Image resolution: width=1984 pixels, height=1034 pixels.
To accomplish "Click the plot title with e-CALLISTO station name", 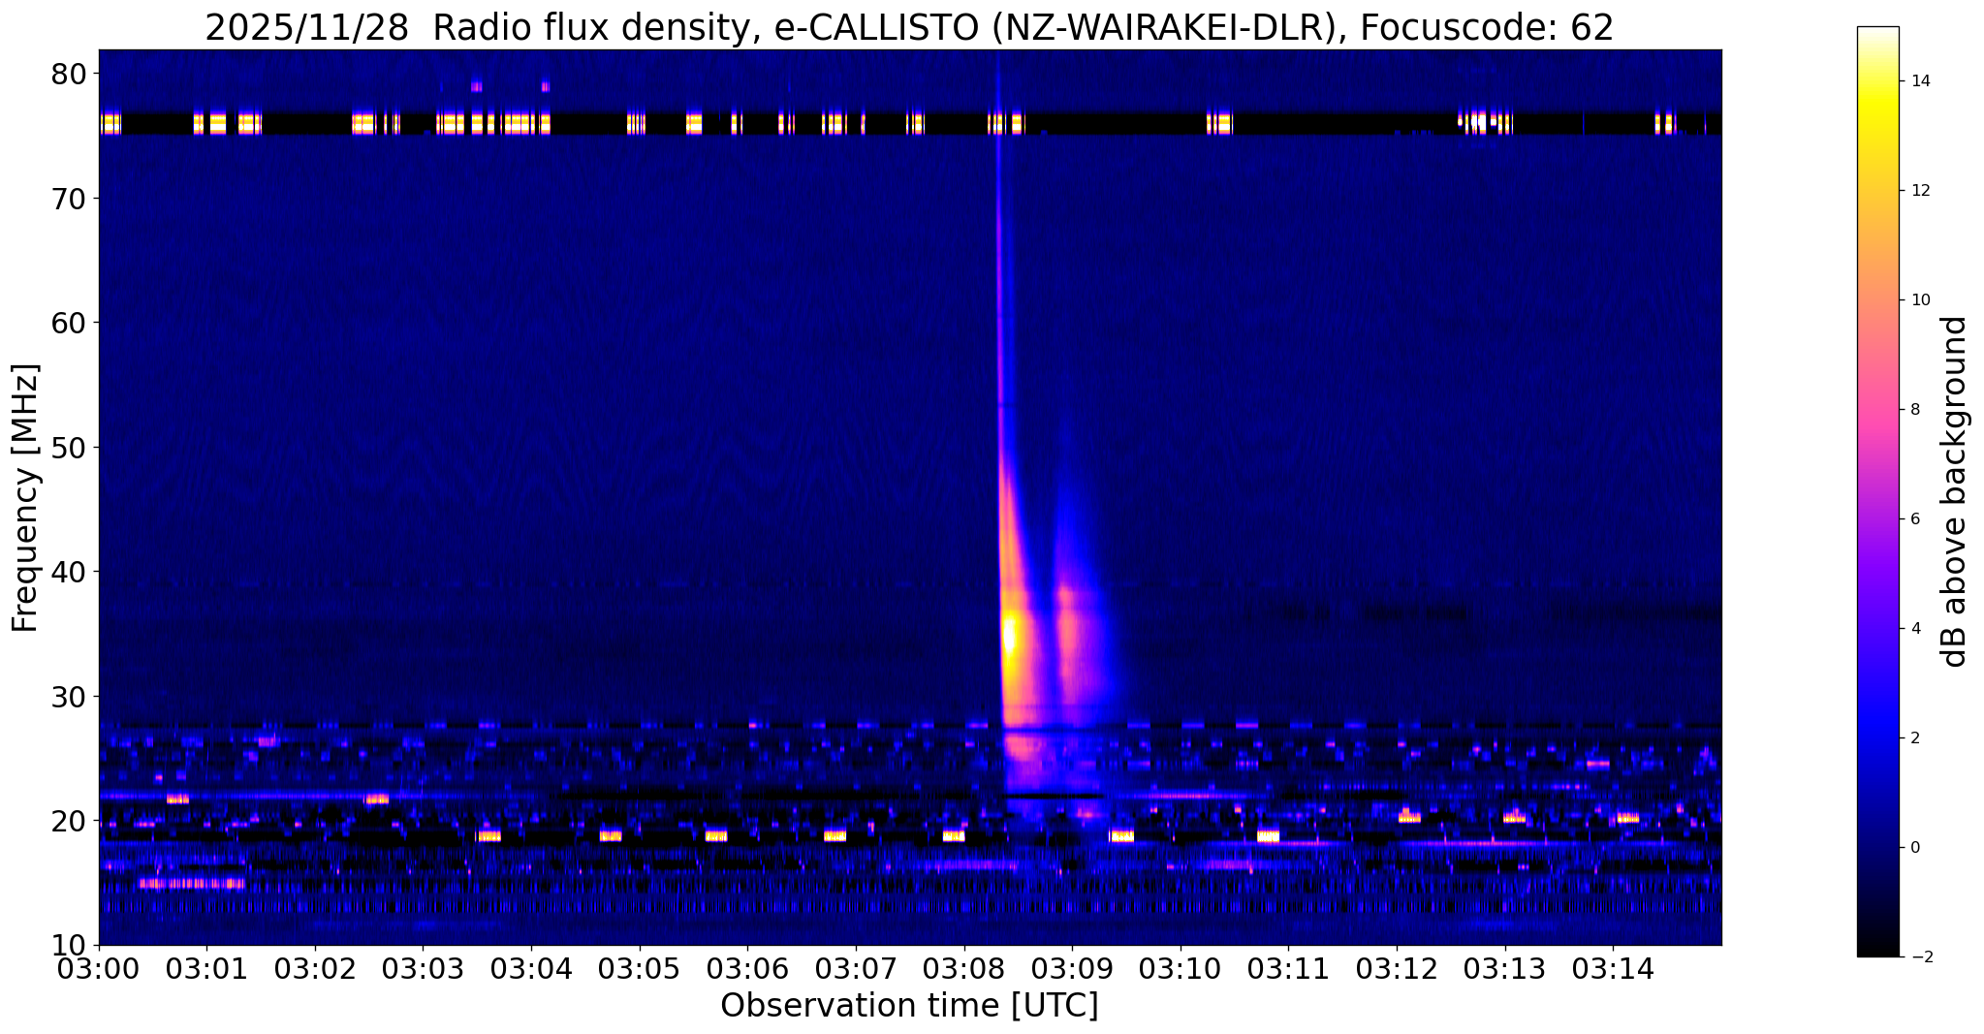I will 909,27.
